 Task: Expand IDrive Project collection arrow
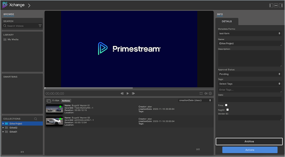point(3,124)
